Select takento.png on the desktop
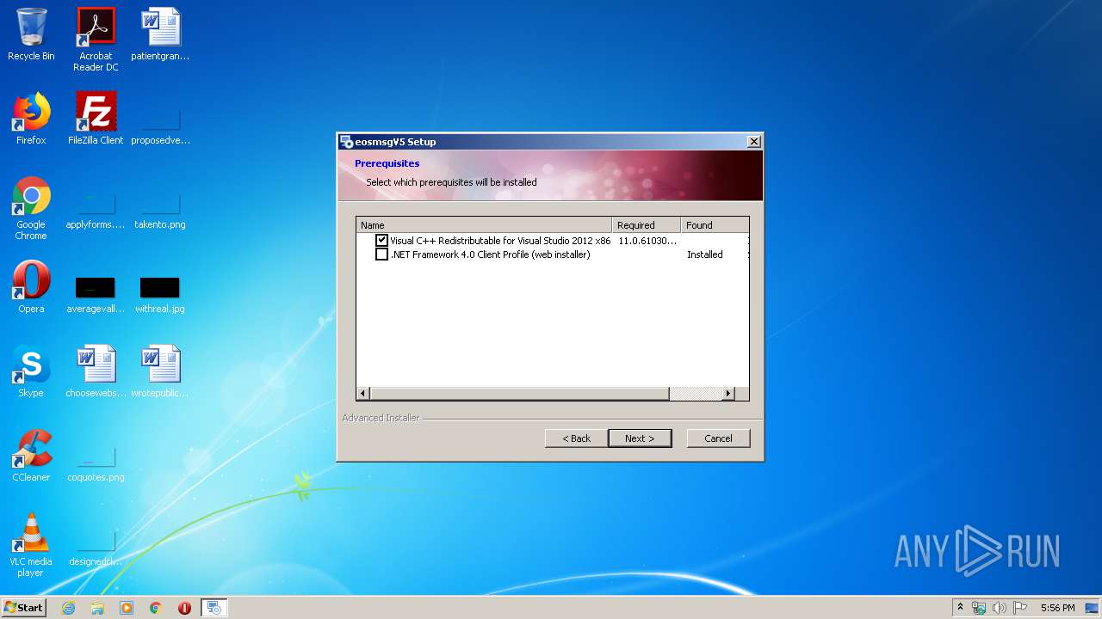Image resolution: width=1102 pixels, height=619 pixels. (x=160, y=211)
